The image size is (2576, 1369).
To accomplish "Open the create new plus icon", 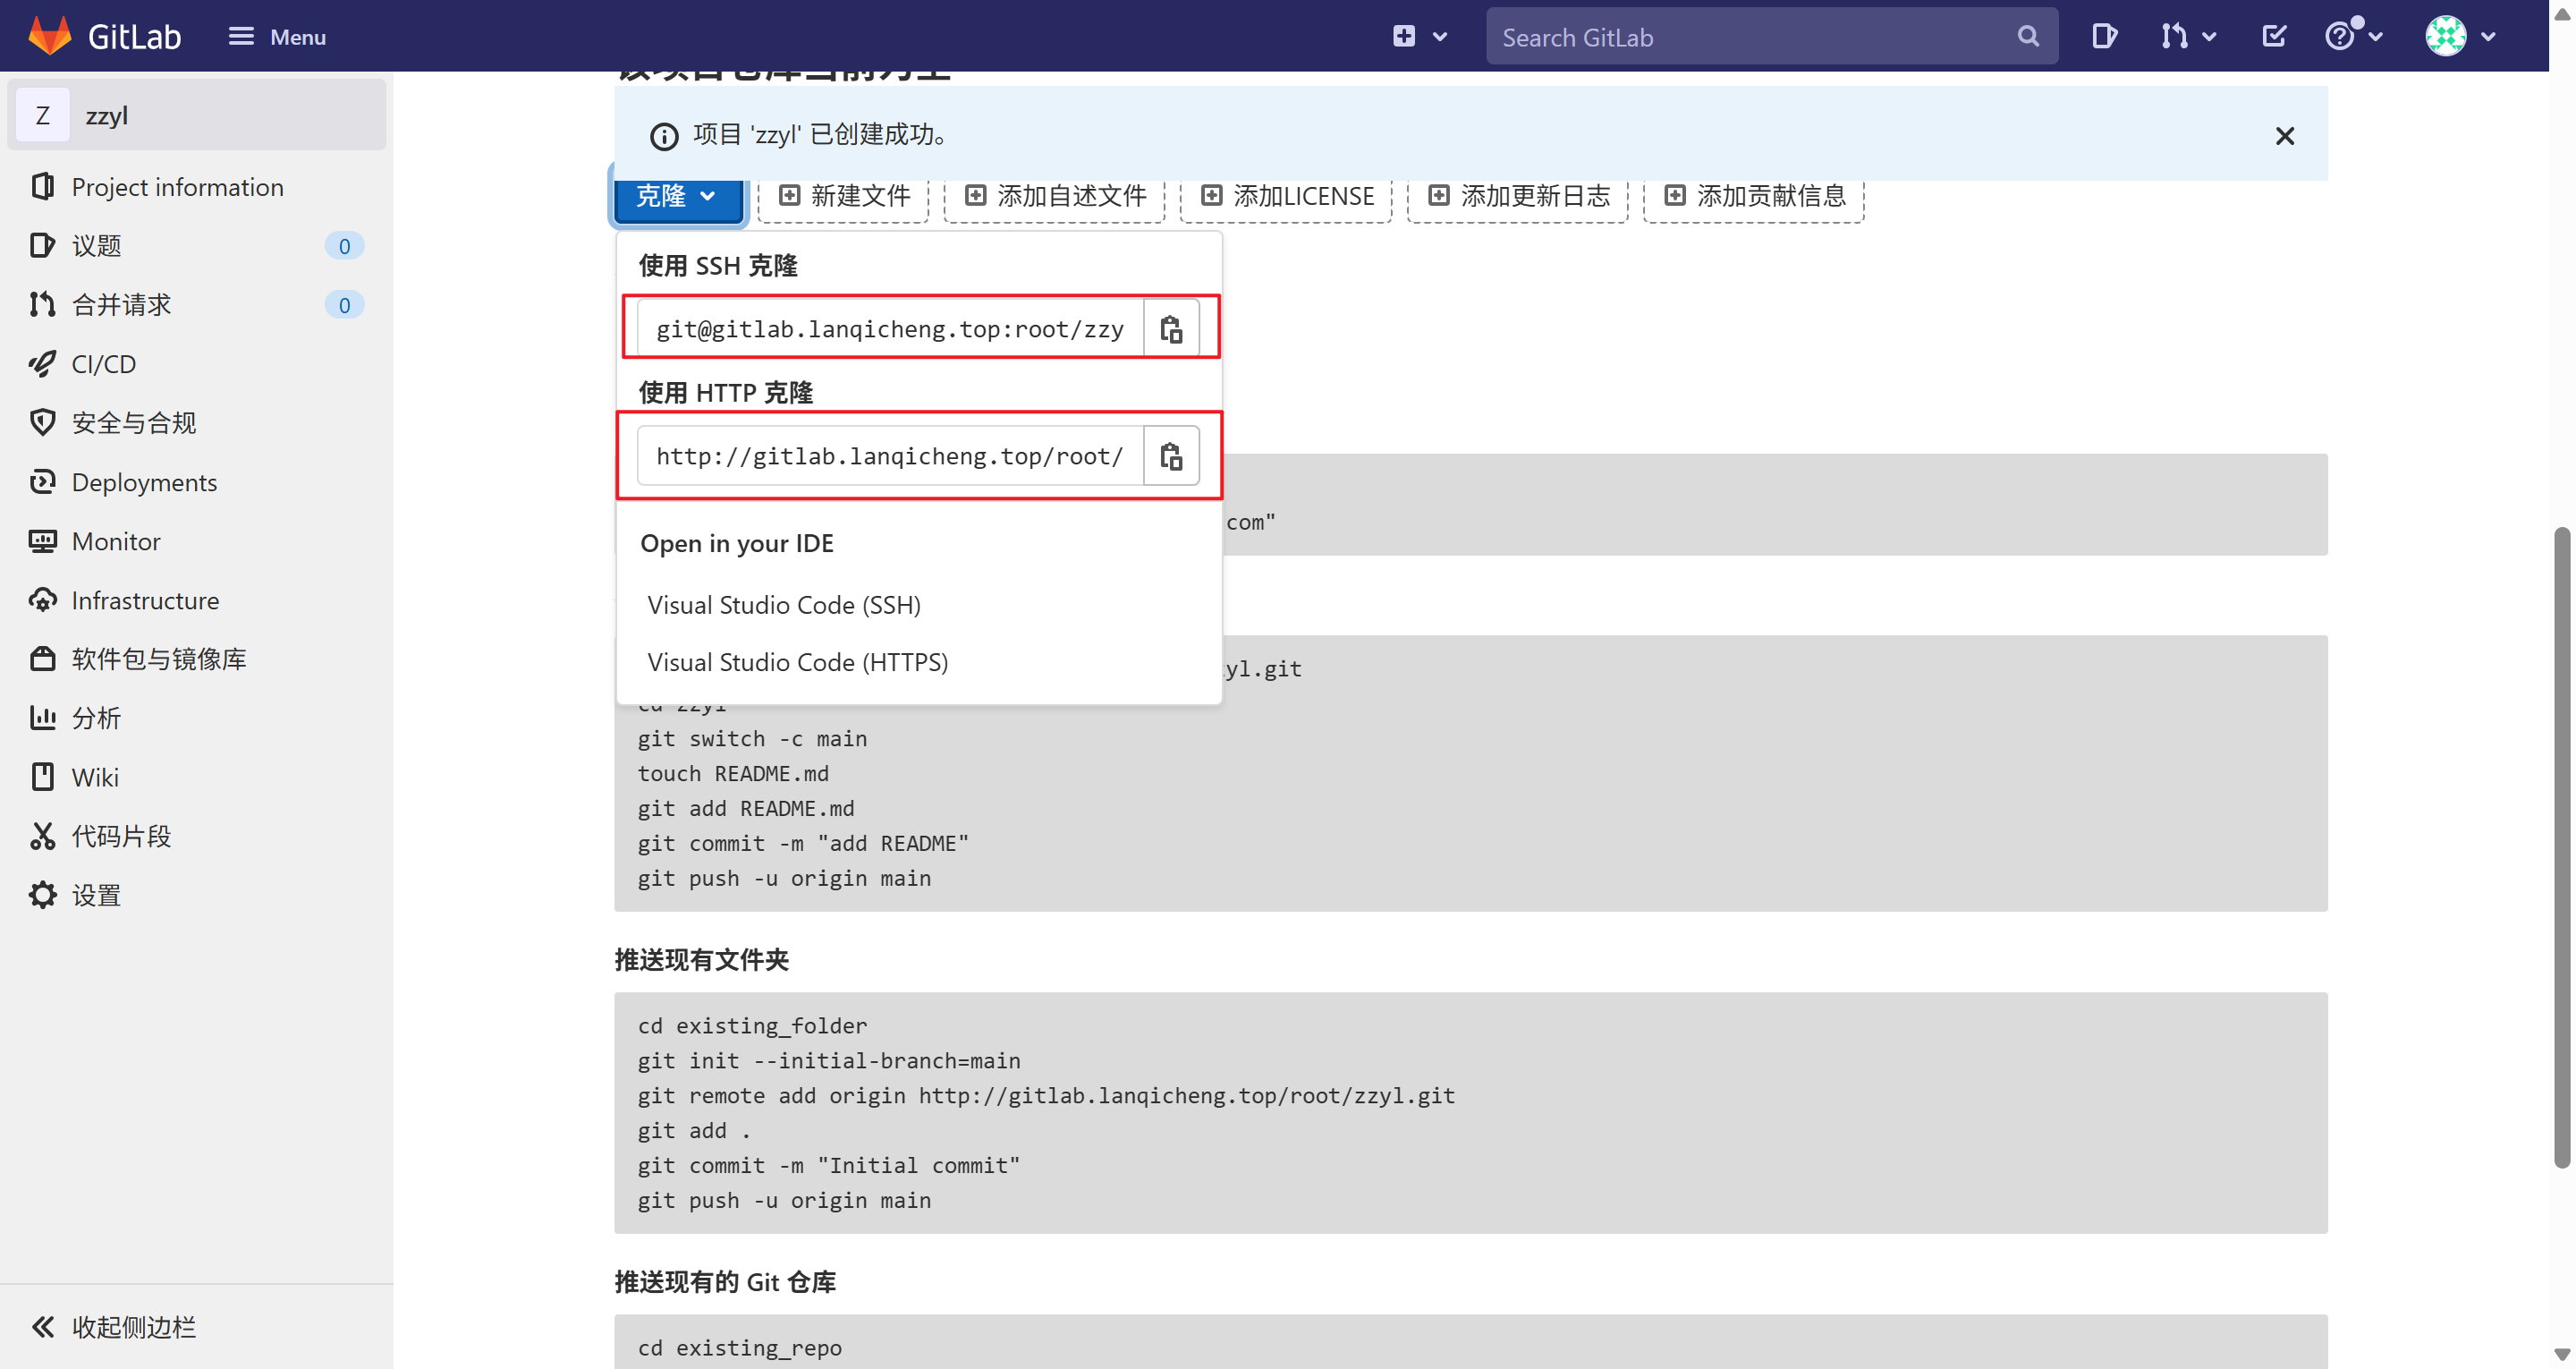I will (x=1404, y=37).
